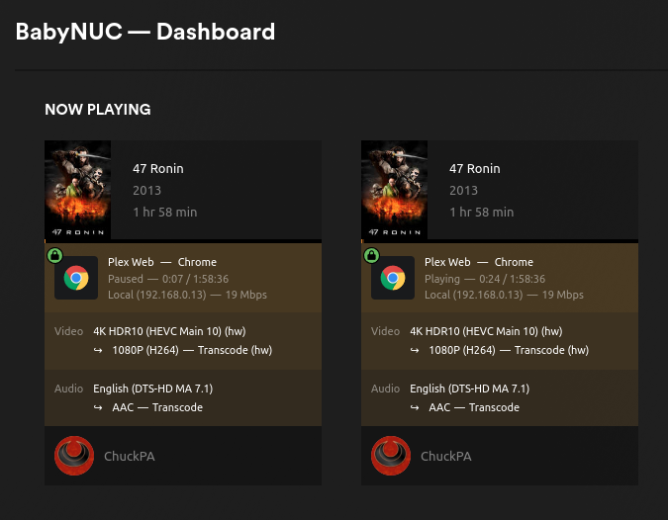Image resolution: width=668 pixels, height=520 pixels.
Task: Click the English DTS-HD audio line on left card
Action: (x=152, y=389)
